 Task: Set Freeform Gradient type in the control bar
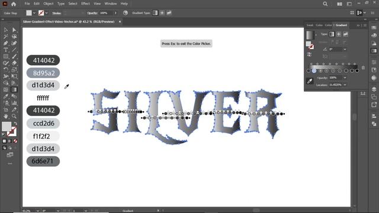(169, 13)
